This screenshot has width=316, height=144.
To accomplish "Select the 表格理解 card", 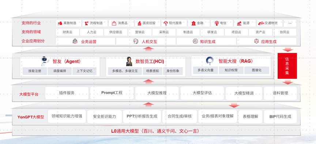I will tap(250, 117).
